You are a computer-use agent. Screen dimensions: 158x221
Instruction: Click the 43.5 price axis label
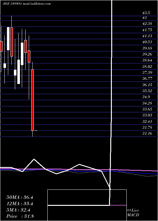point(146,13)
